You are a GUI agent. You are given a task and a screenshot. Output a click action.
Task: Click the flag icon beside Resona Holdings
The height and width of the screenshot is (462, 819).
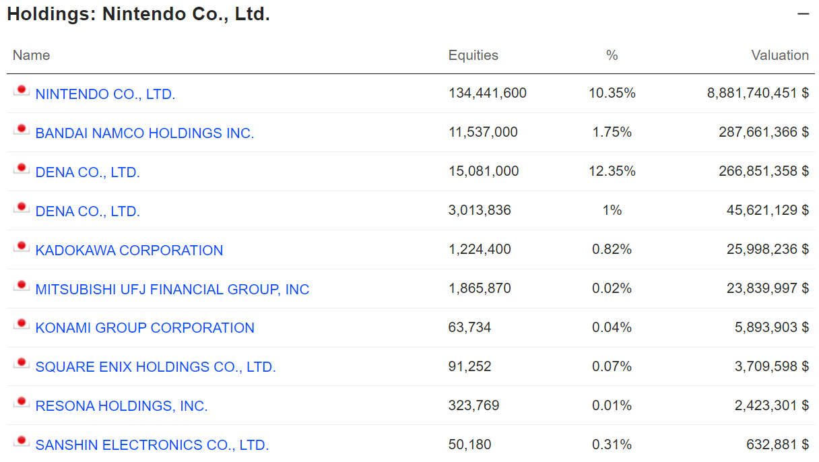21,403
